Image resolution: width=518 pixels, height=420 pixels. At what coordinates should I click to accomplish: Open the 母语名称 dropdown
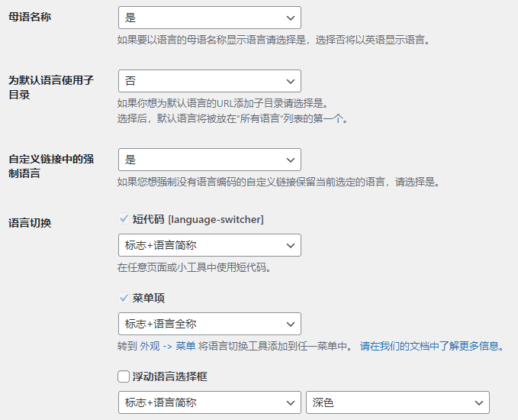coord(209,18)
